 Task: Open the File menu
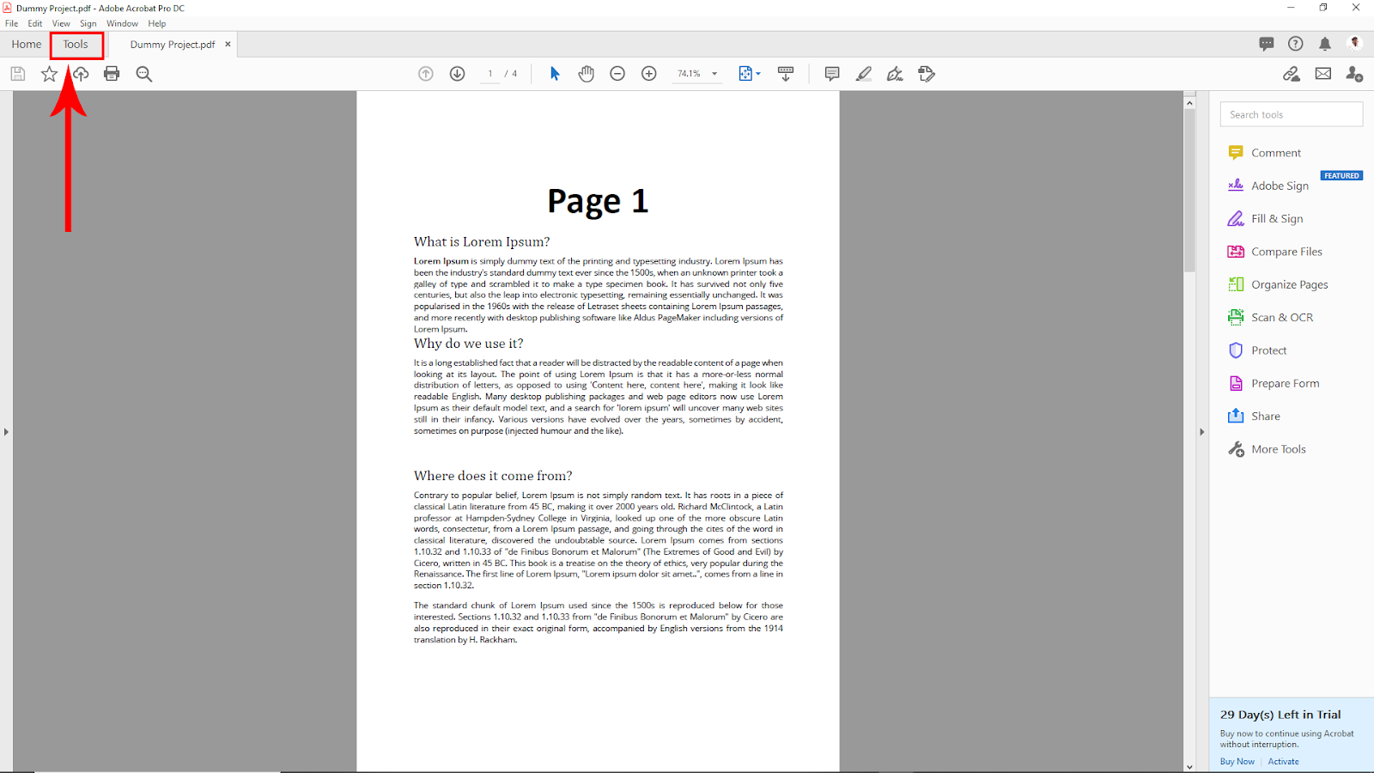pos(12,23)
